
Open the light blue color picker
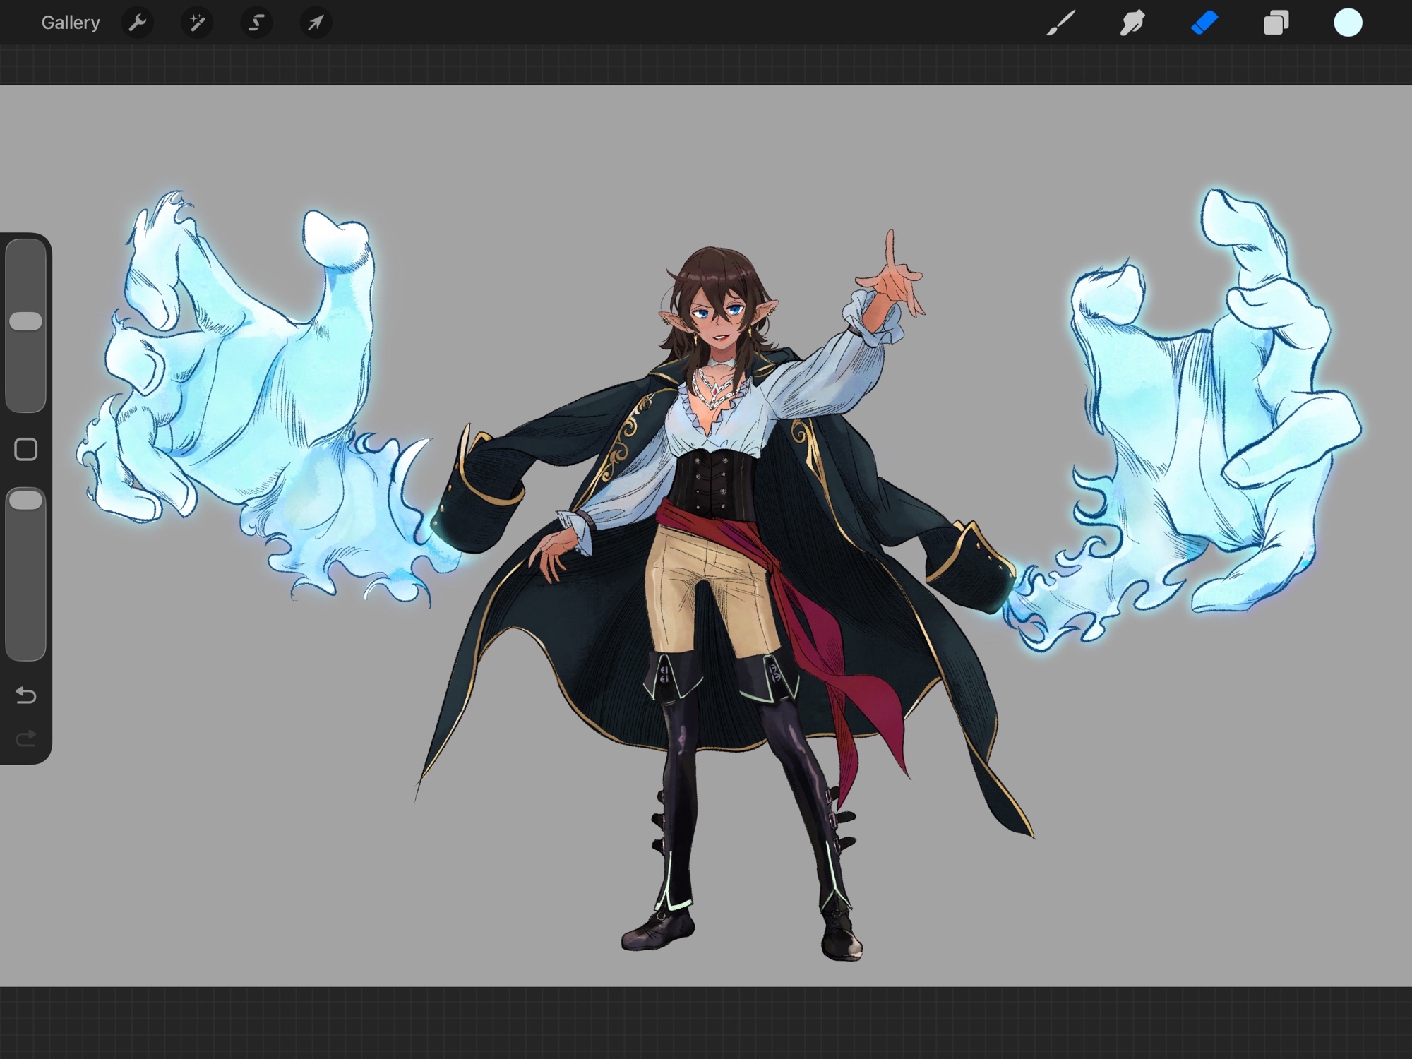tap(1348, 23)
